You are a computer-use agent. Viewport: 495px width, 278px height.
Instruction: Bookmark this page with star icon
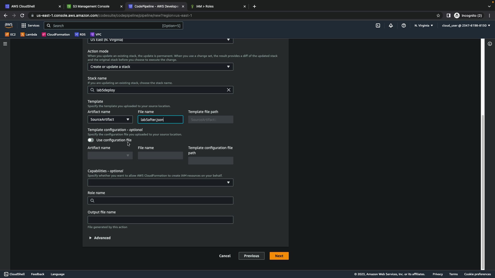[438, 15]
